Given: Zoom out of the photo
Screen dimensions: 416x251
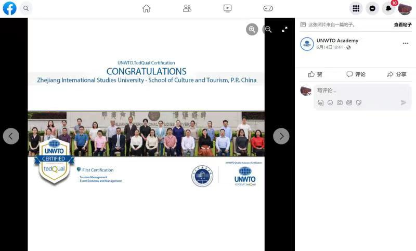Looking at the screenshot, I should [x=268, y=30].
